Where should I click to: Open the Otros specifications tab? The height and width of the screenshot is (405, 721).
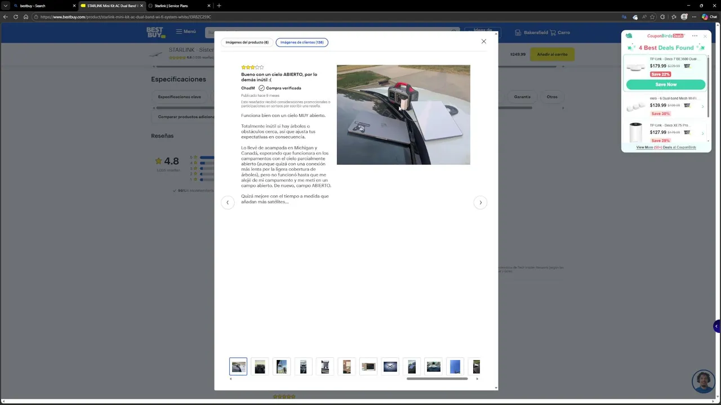552,97
